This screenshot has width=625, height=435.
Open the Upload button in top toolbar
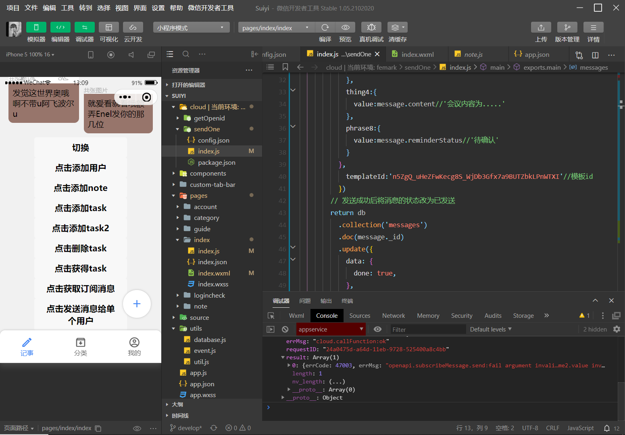coord(541,27)
